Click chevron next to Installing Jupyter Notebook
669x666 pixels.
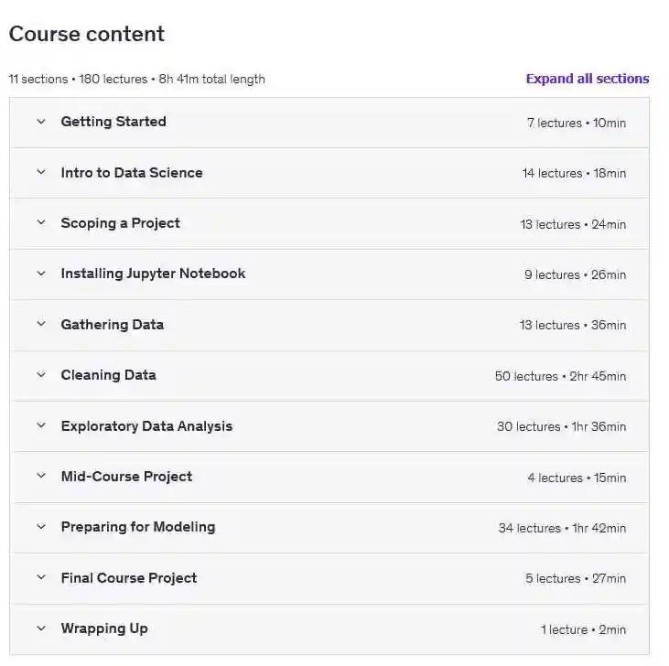click(40, 274)
